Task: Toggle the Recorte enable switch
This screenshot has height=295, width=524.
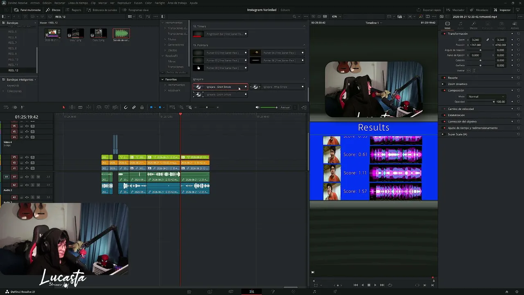Action: (x=445, y=78)
